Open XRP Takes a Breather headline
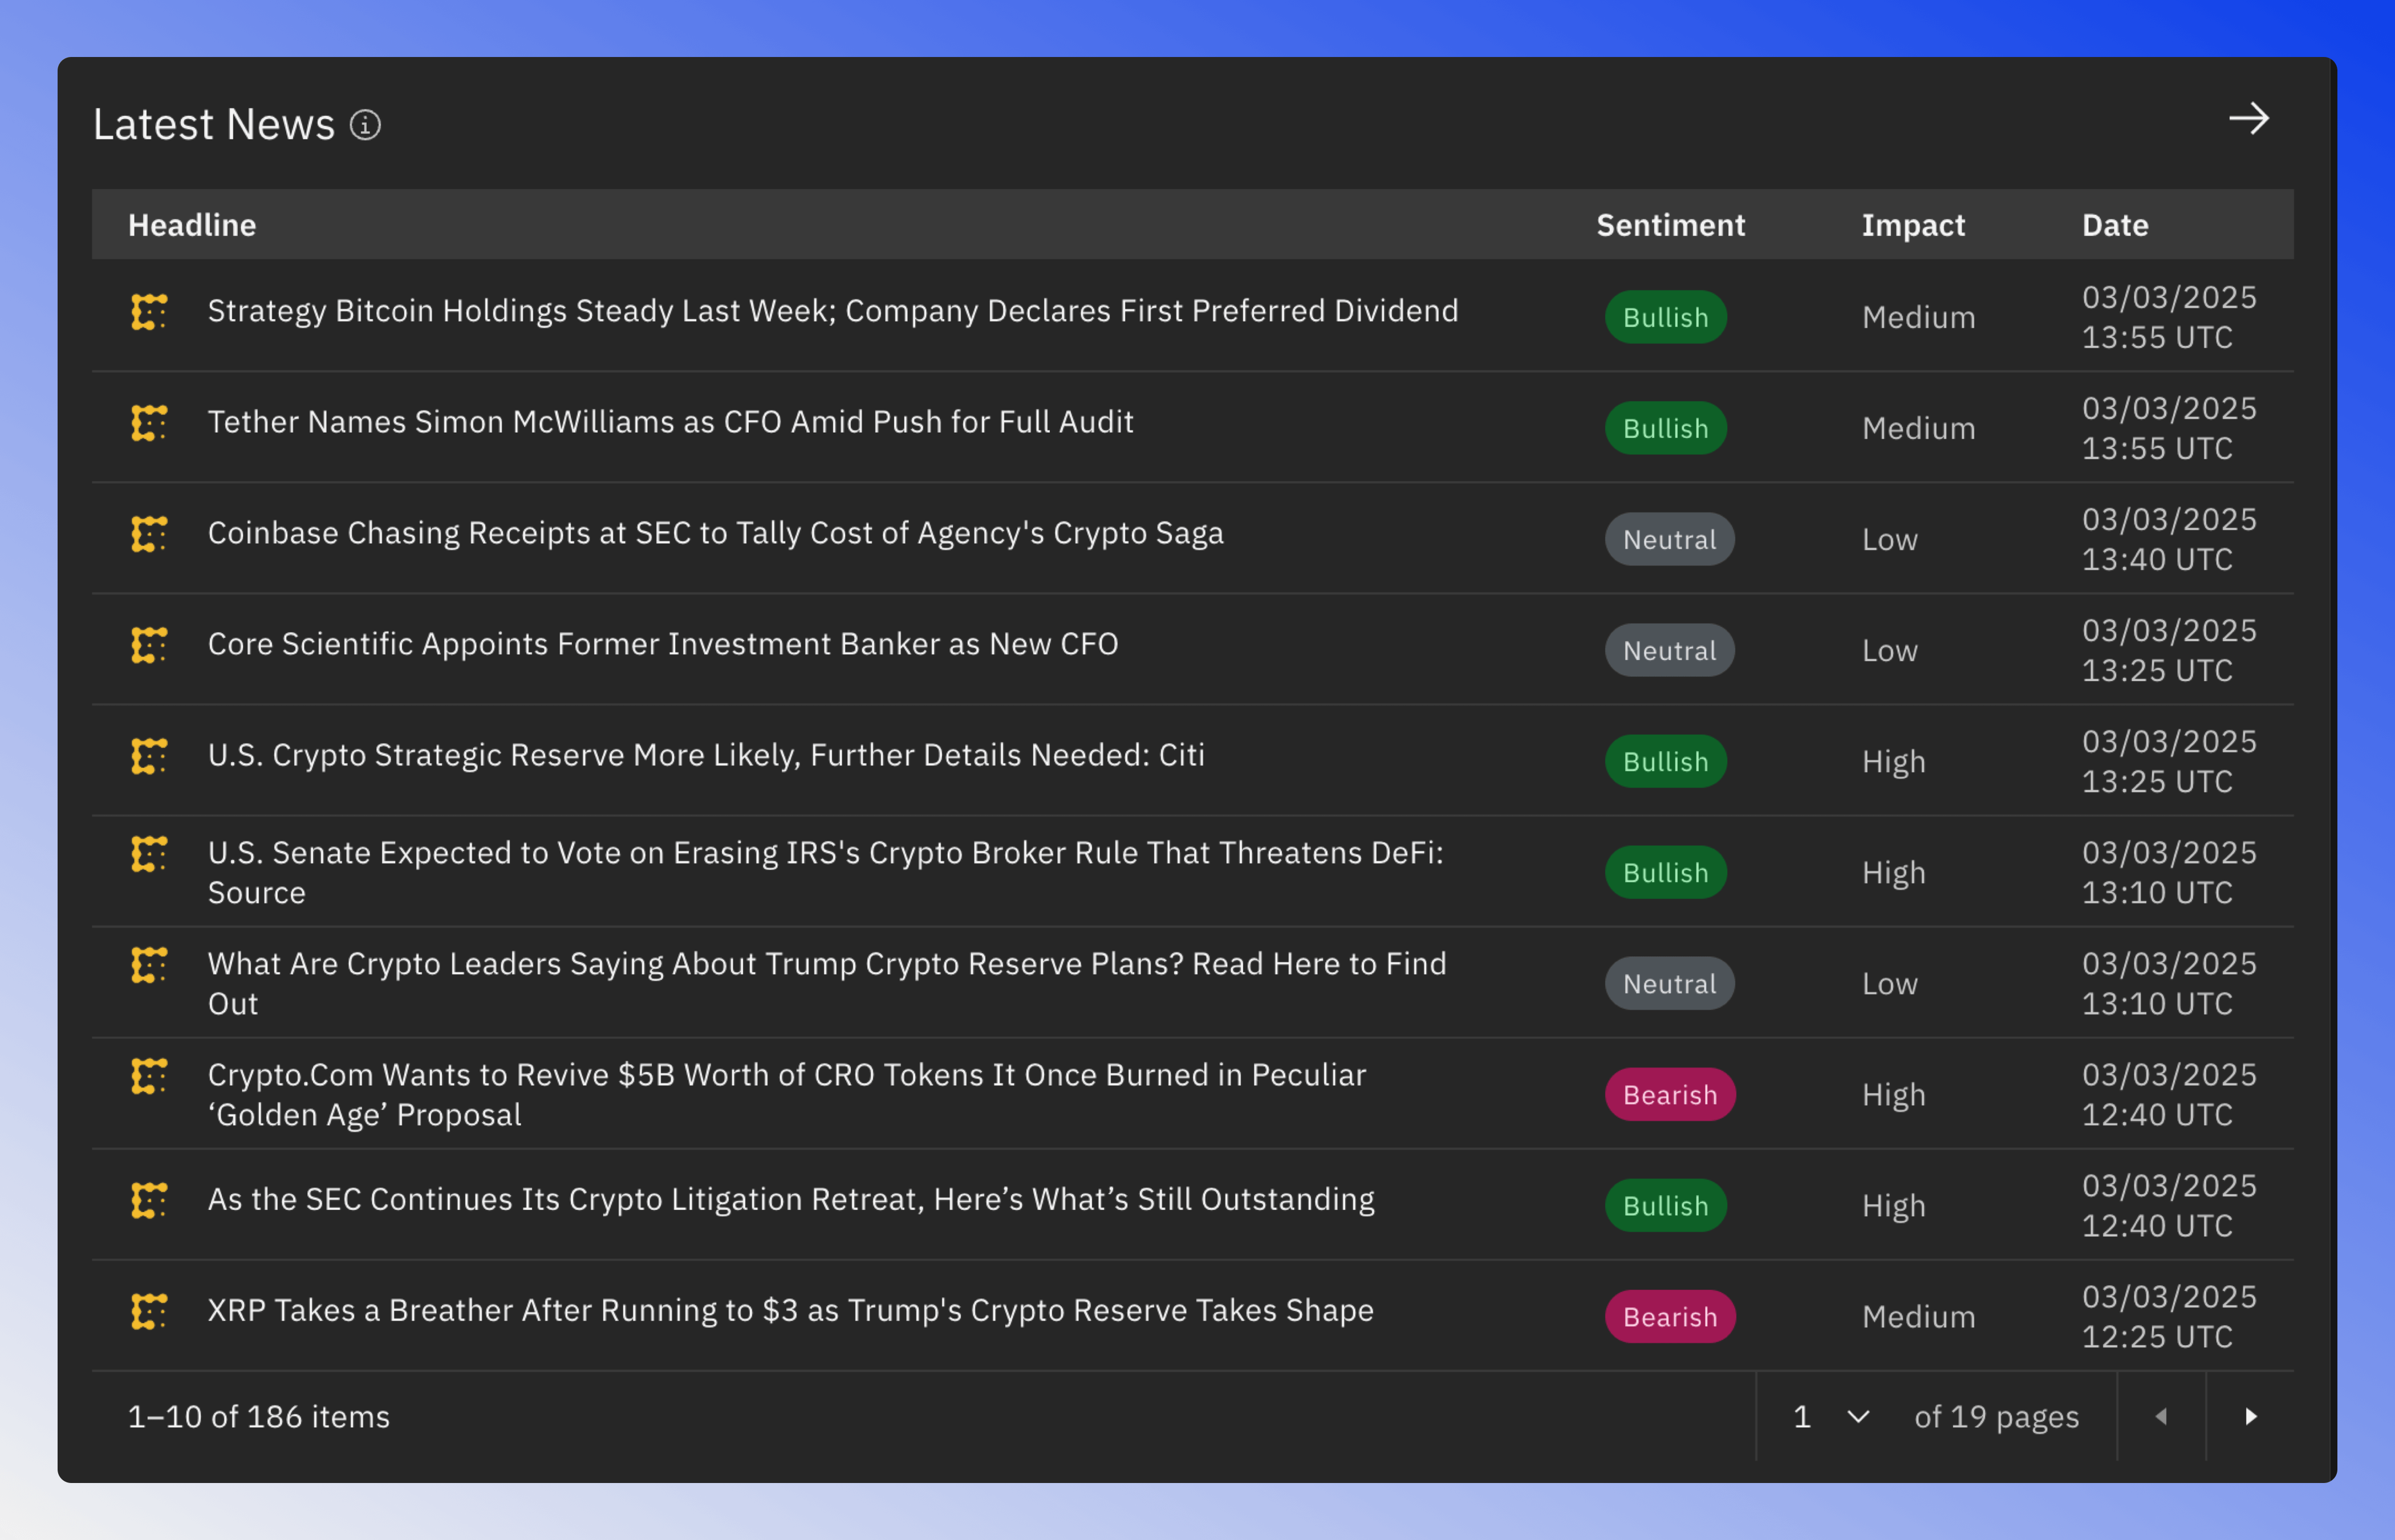 pyautogui.click(x=790, y=1310)
